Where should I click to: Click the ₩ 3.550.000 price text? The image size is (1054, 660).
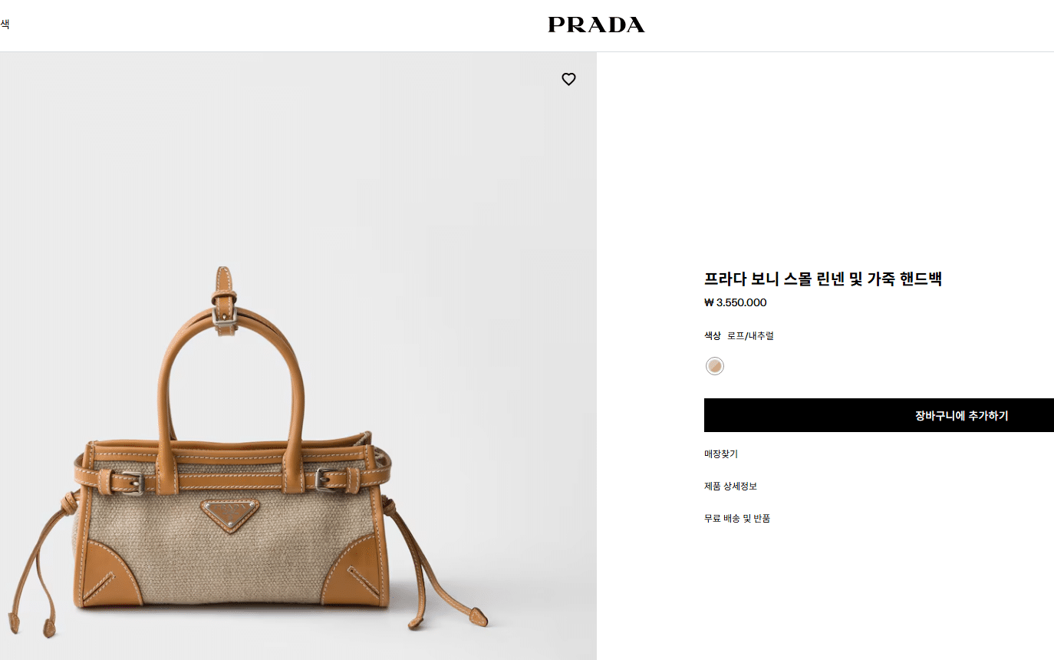pos(735,302)
